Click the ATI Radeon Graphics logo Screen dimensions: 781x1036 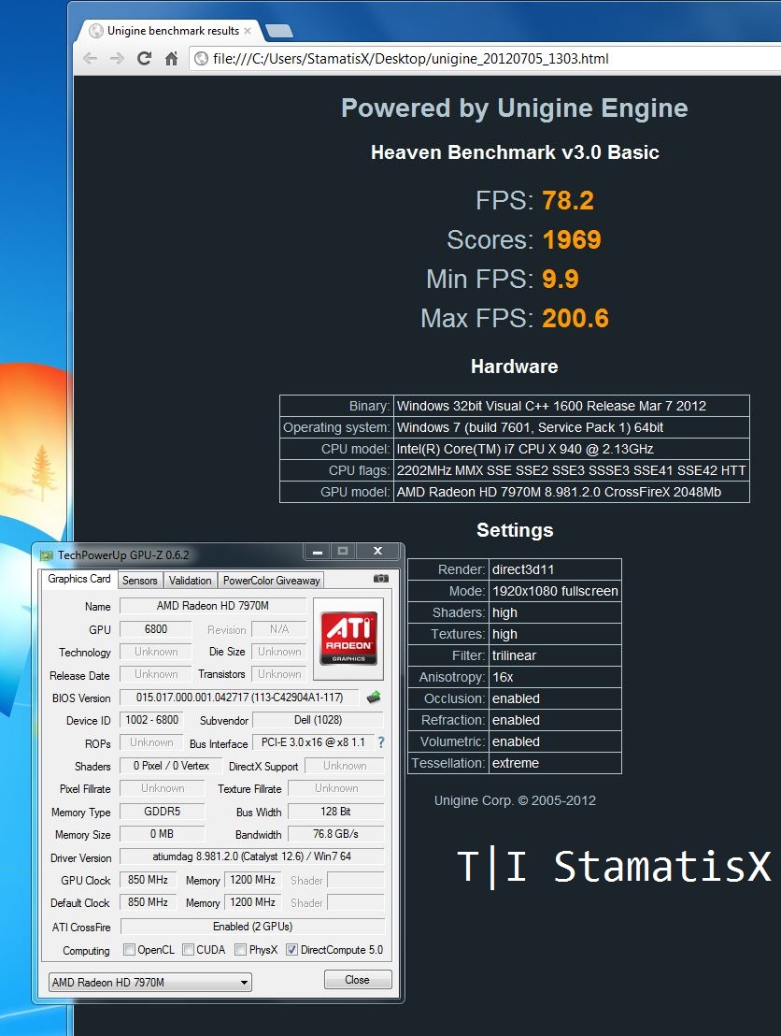pos(348,639)
